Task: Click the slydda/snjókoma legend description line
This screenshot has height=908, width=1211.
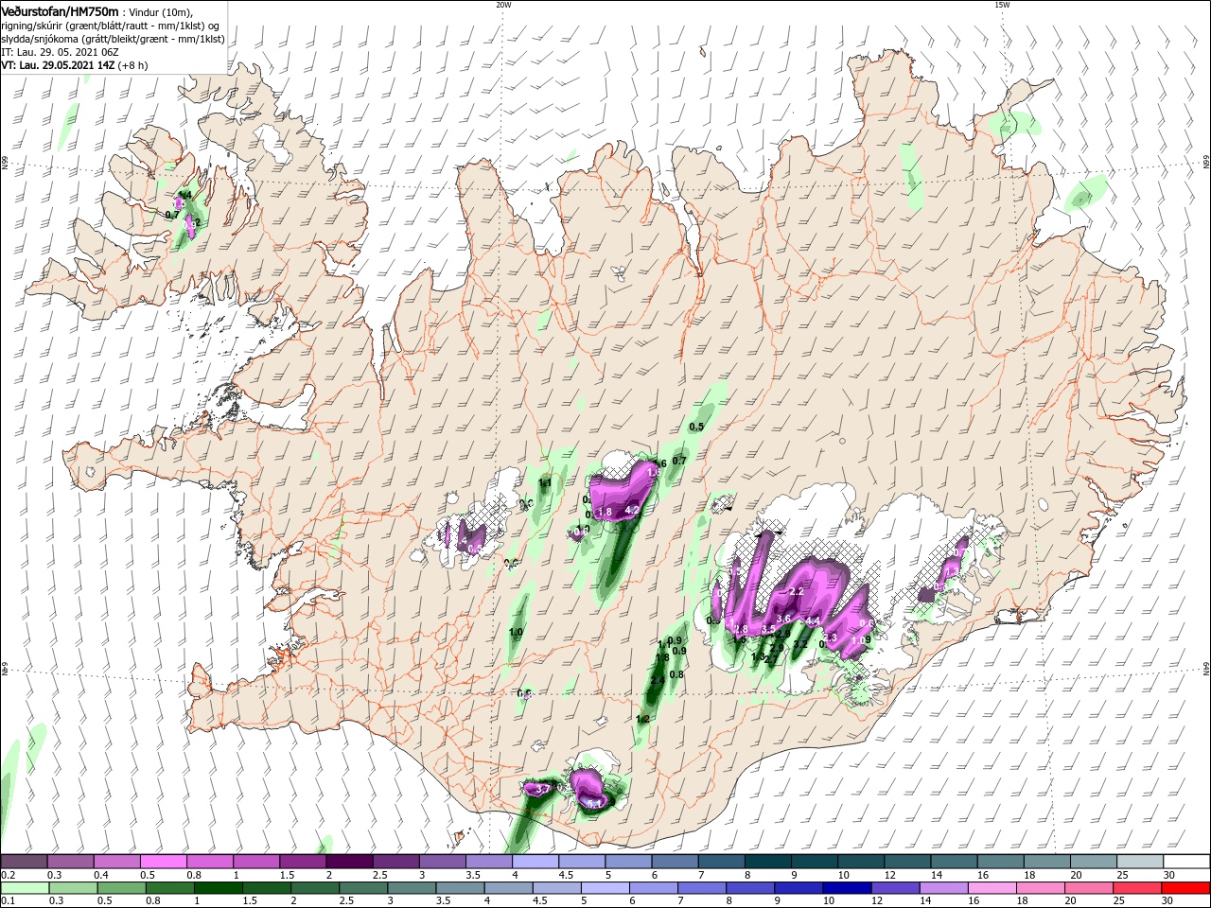Action: (x=113, y=39)
